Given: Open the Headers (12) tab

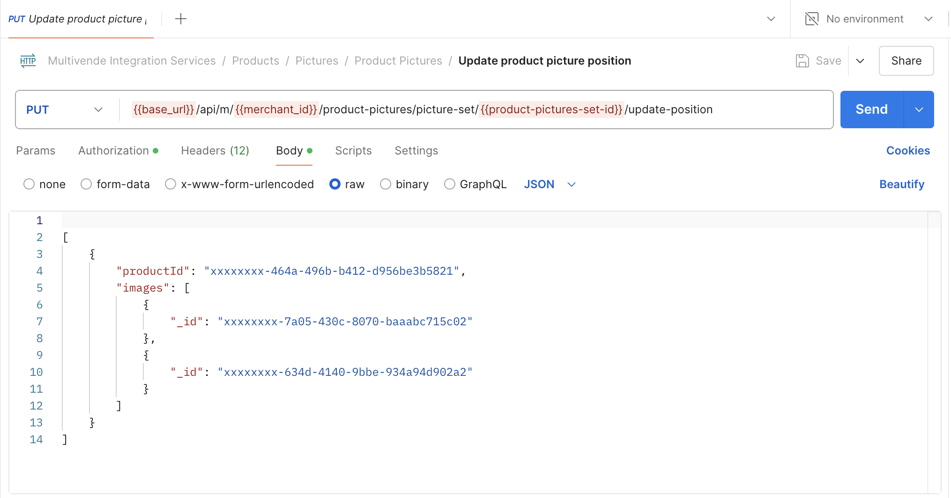Looking at the screenshot, I should (215, 151).
